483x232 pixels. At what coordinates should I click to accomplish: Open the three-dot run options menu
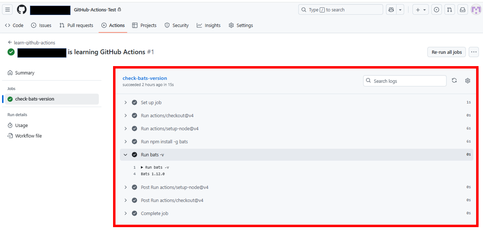474,52
